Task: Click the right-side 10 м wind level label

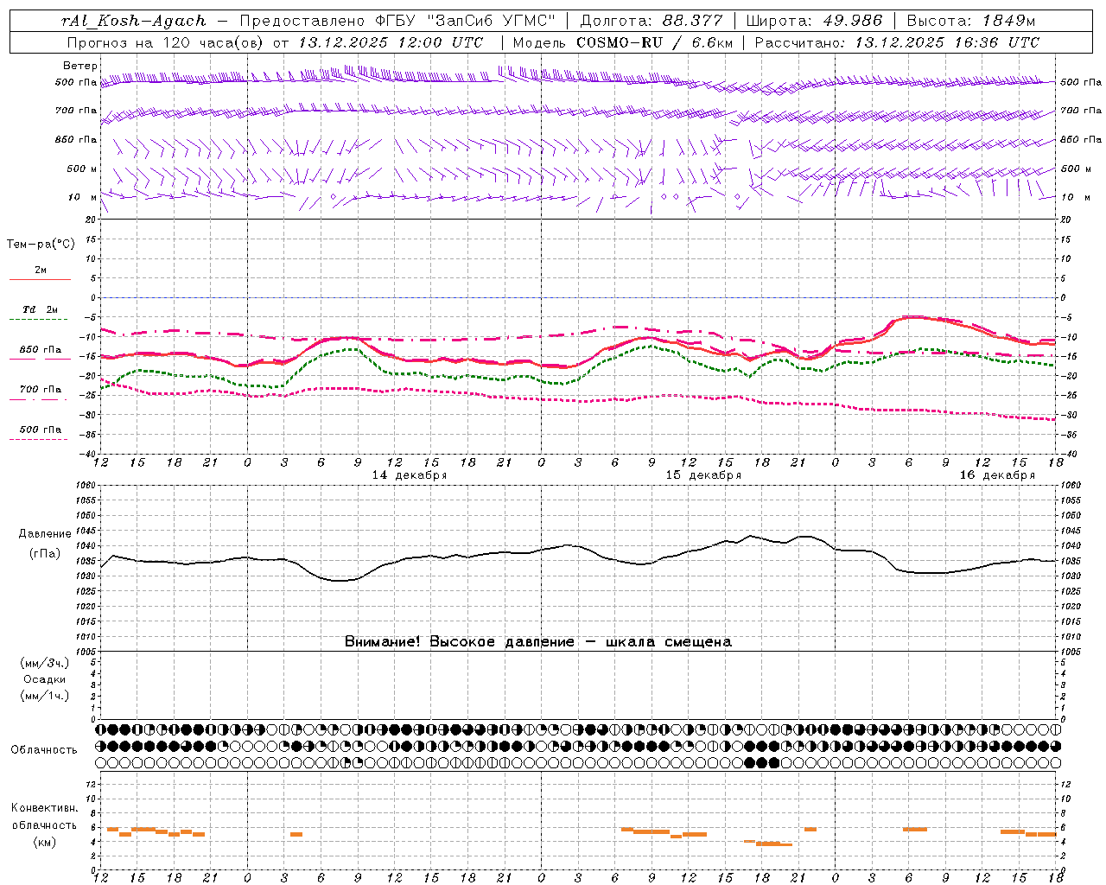Action: pyautogui.click(x=1074, y=197)
